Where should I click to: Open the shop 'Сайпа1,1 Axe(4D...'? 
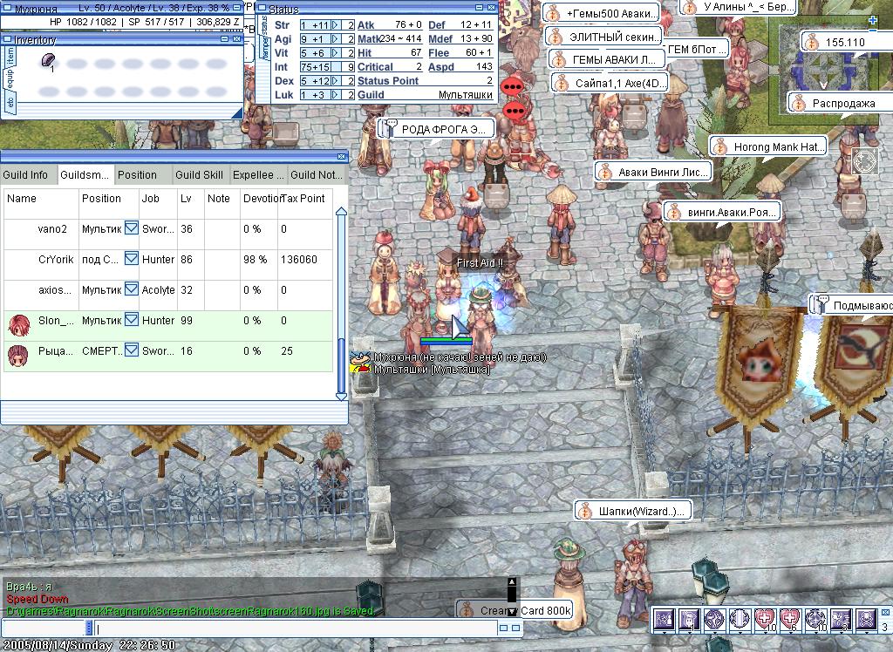pos(610,83)
